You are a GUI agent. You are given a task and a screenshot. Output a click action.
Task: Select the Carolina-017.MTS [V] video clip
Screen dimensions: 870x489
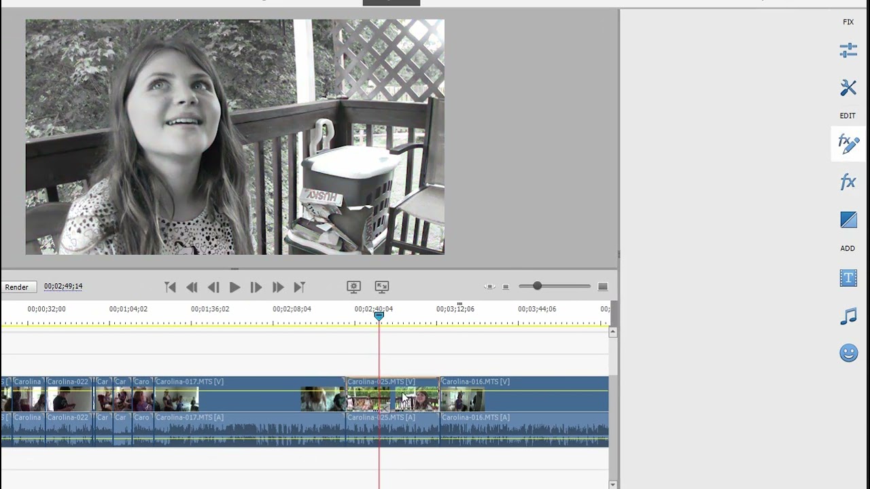pyautogui.click(x=249, y=395)
